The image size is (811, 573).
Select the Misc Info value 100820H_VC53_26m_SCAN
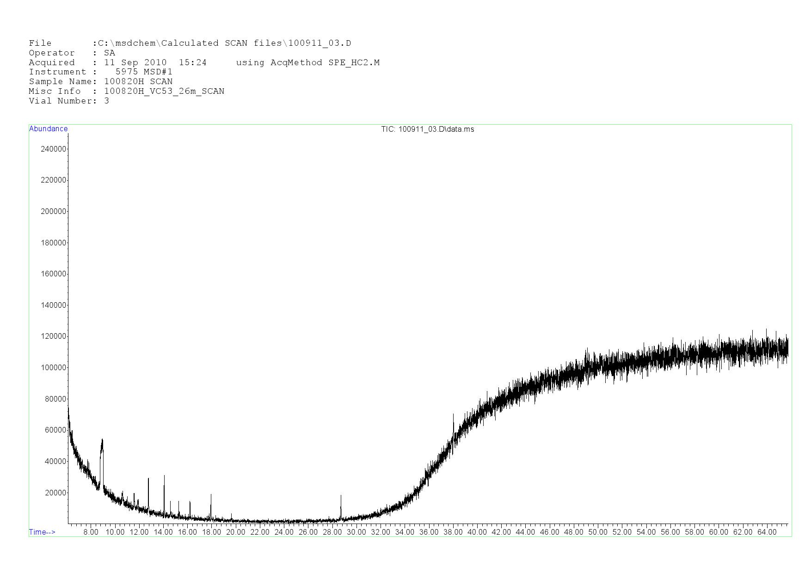(164, 91)
